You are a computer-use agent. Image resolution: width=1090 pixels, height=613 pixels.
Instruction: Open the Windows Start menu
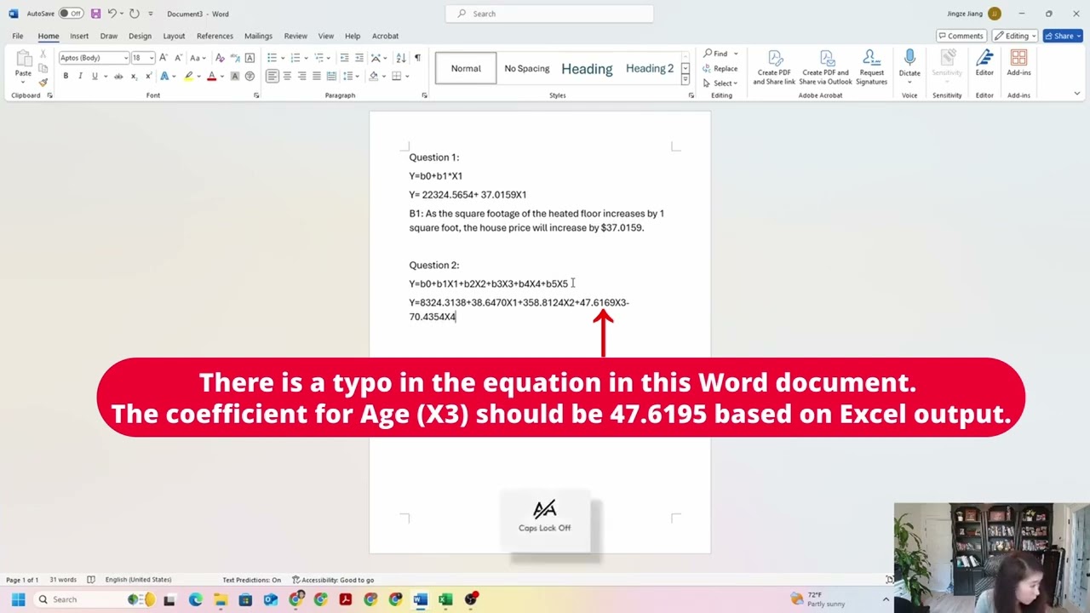click(x=18, y=599)
